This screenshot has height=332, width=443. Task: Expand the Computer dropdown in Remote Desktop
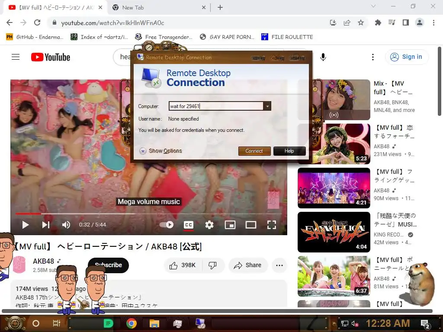tap(267, 106)
